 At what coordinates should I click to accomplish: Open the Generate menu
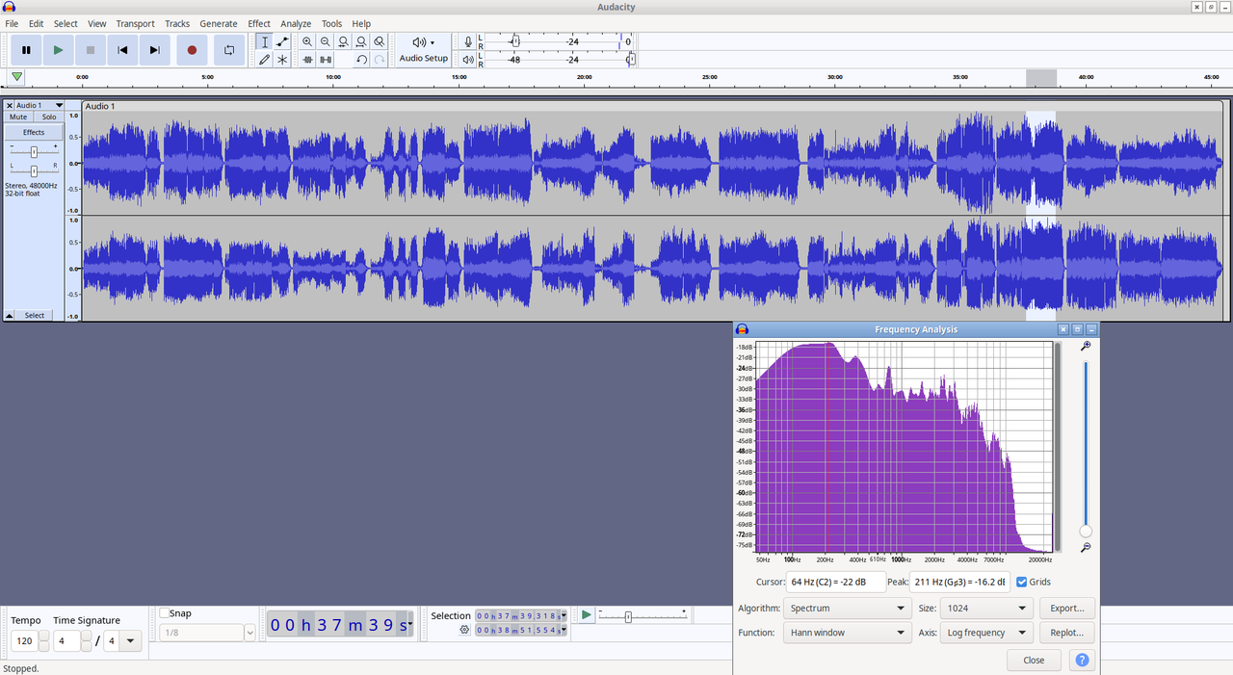219,23
